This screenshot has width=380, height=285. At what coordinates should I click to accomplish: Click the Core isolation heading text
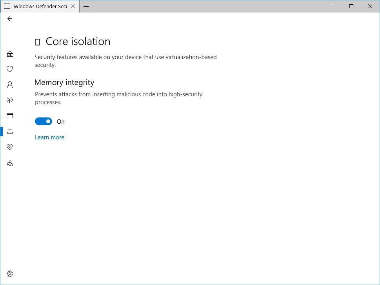tap(78, 41)
